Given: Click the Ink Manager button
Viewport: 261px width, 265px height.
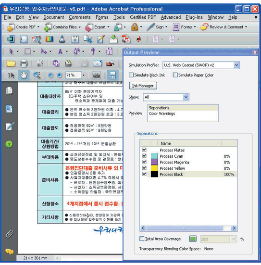Looking at the screenshot, I should (x=143, y=86).
